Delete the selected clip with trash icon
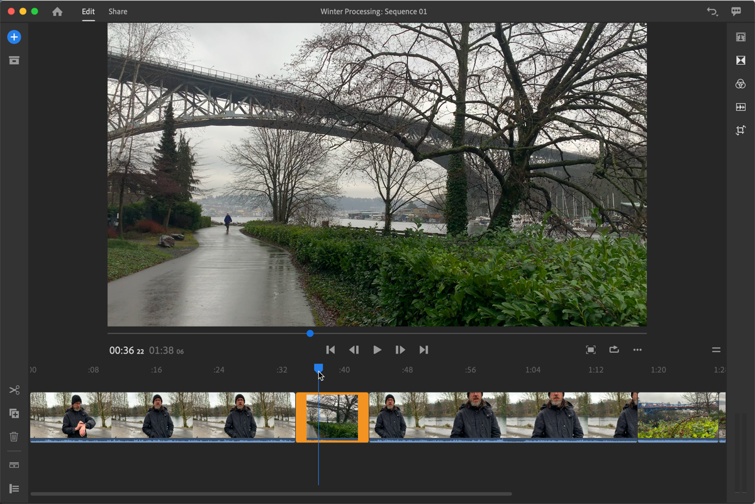This screenshot has height=504, width=755. [x=14, y=437]
